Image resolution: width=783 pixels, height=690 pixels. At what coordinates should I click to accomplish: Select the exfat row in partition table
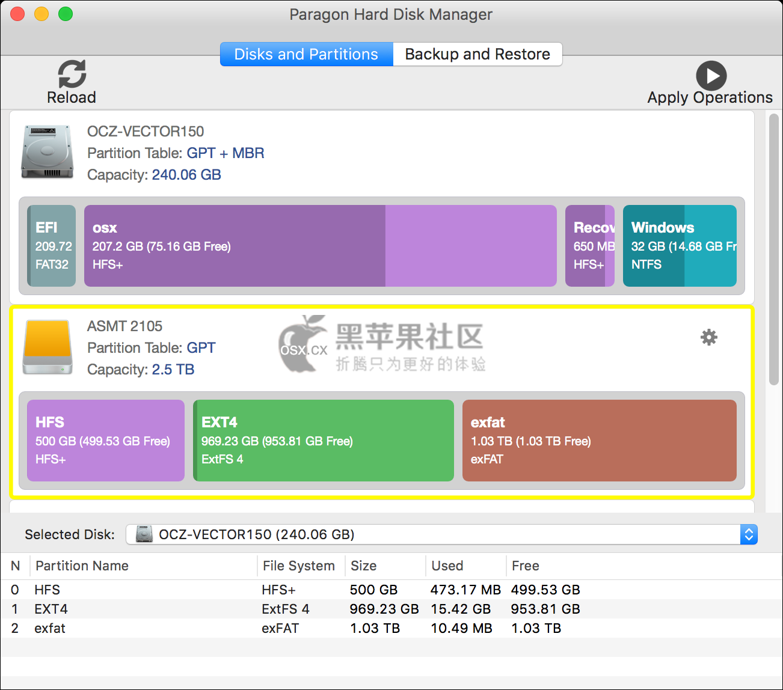click(391, 628)
